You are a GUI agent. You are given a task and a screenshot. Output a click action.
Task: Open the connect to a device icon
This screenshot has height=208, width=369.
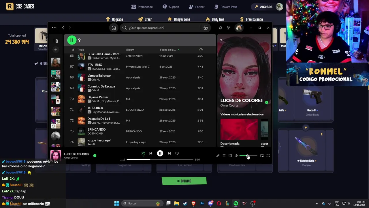pyautogui.click(x=230, y=156)
